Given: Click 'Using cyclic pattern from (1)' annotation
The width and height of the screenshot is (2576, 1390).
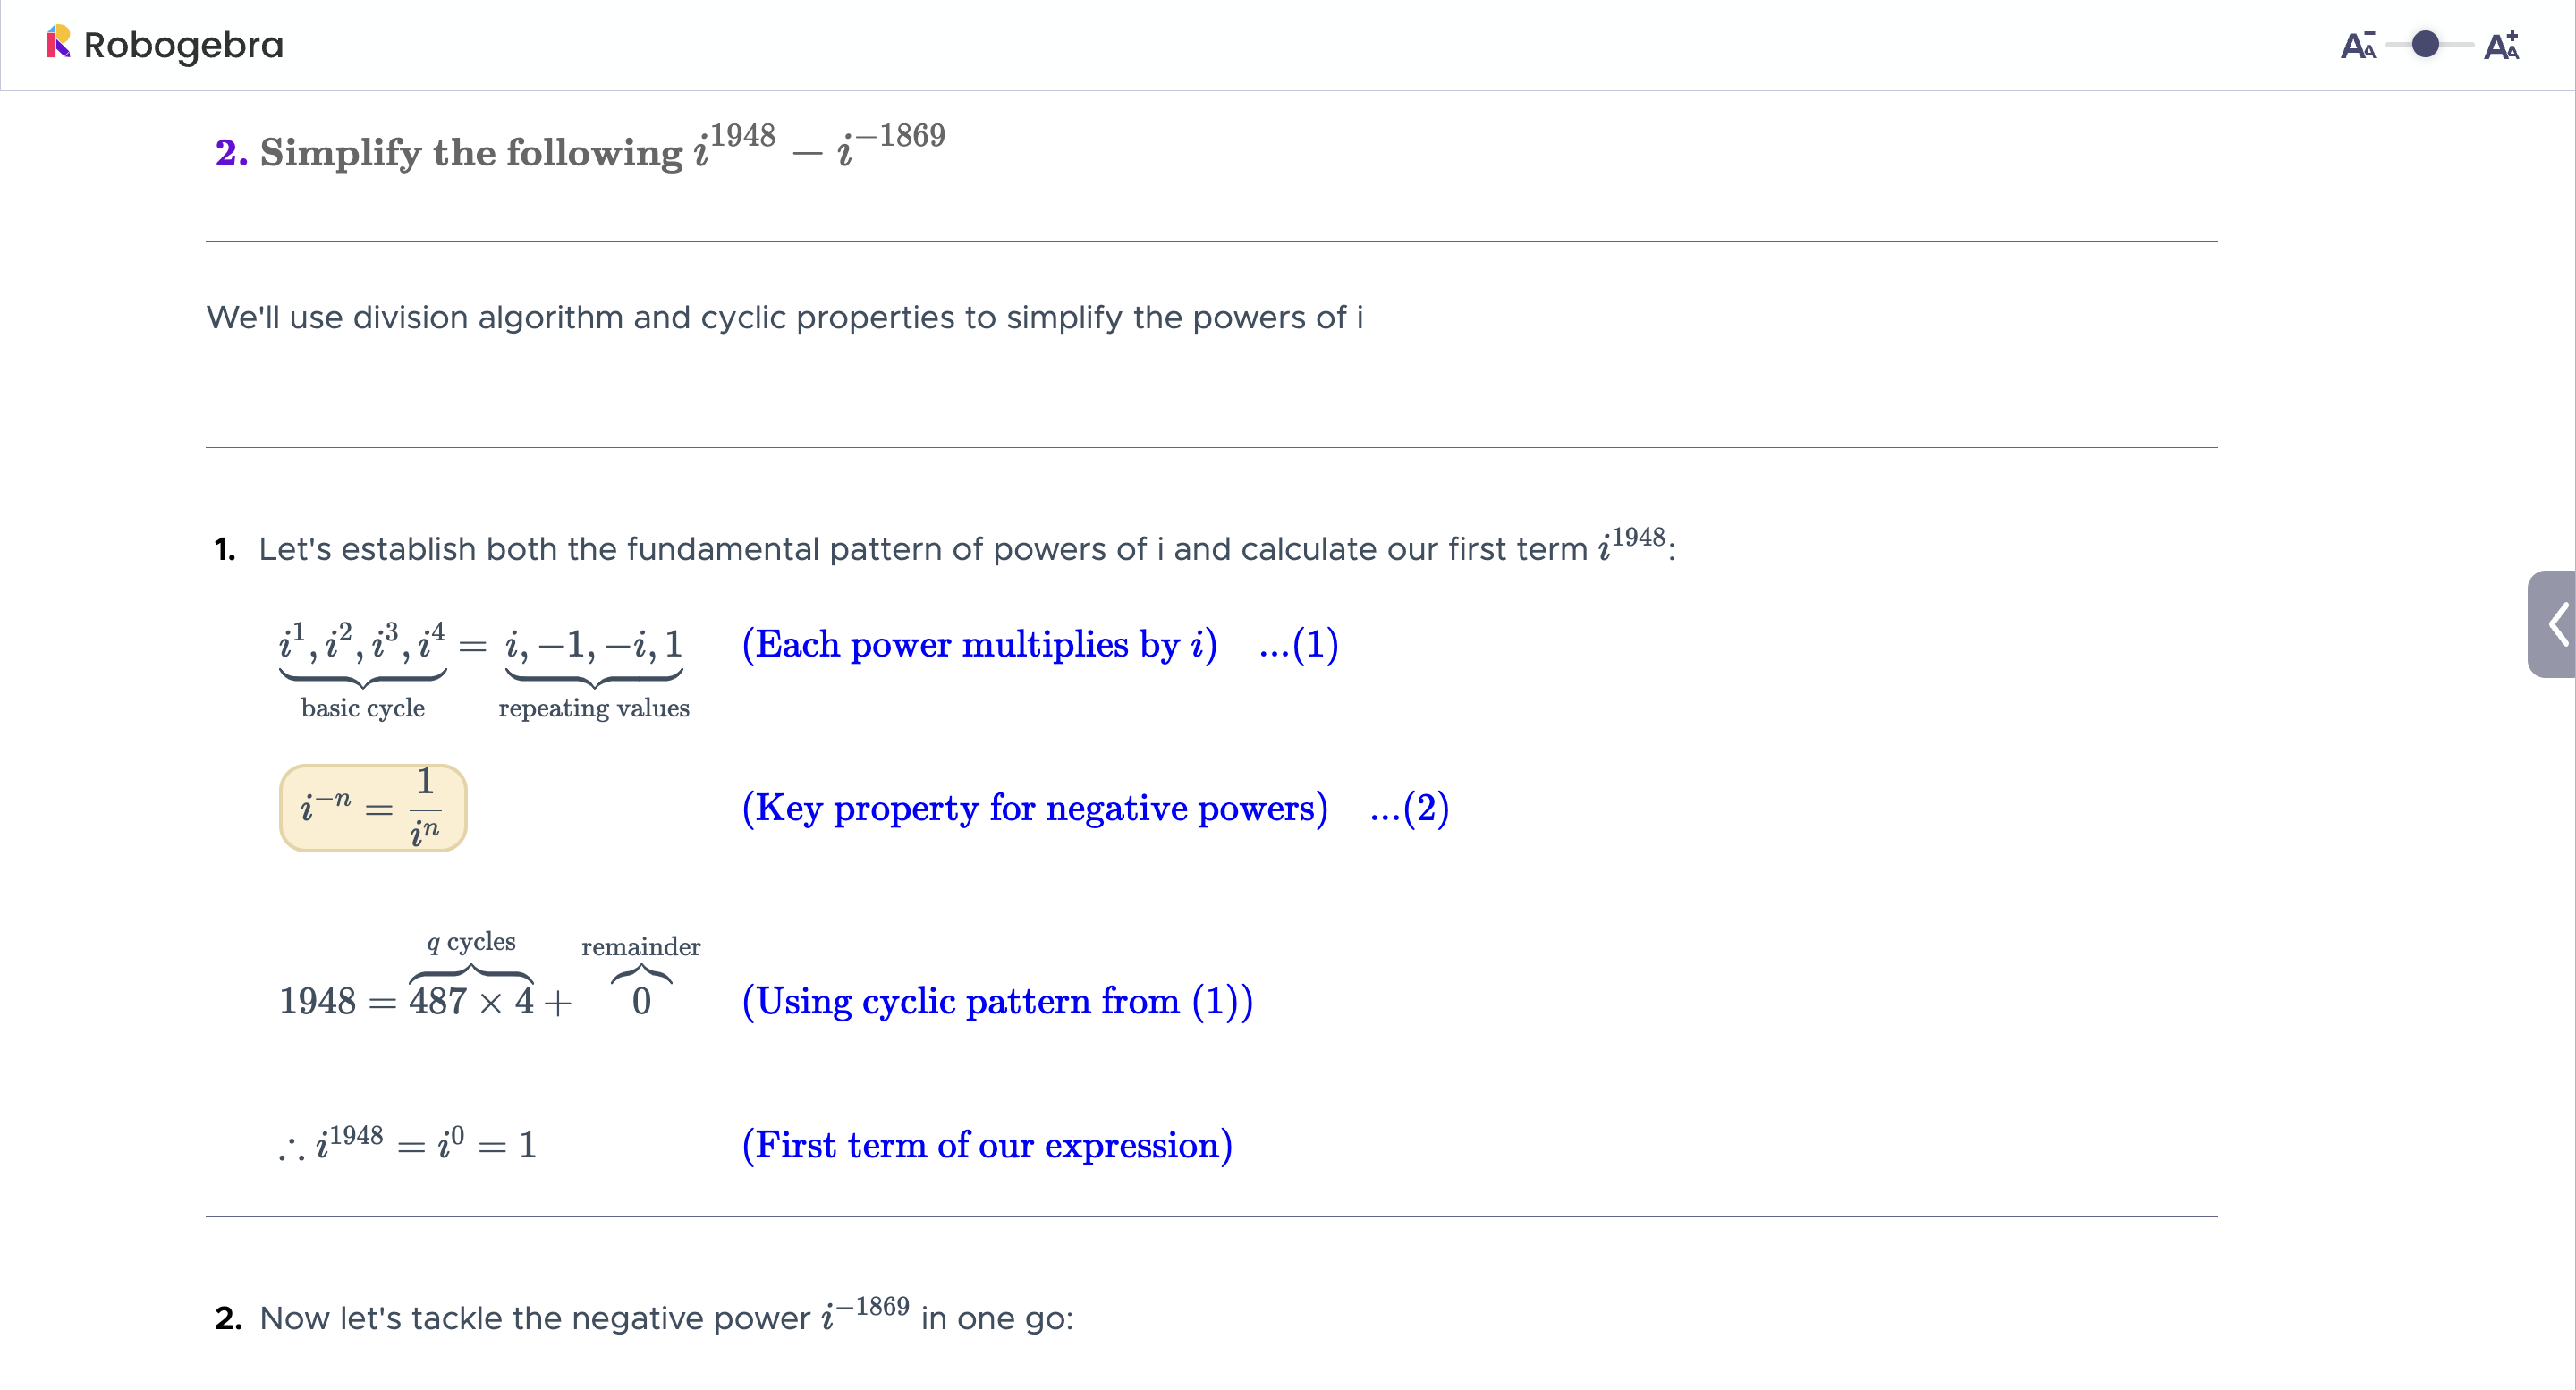Looking at the screenshot, I should click(x=997, y=1001).
